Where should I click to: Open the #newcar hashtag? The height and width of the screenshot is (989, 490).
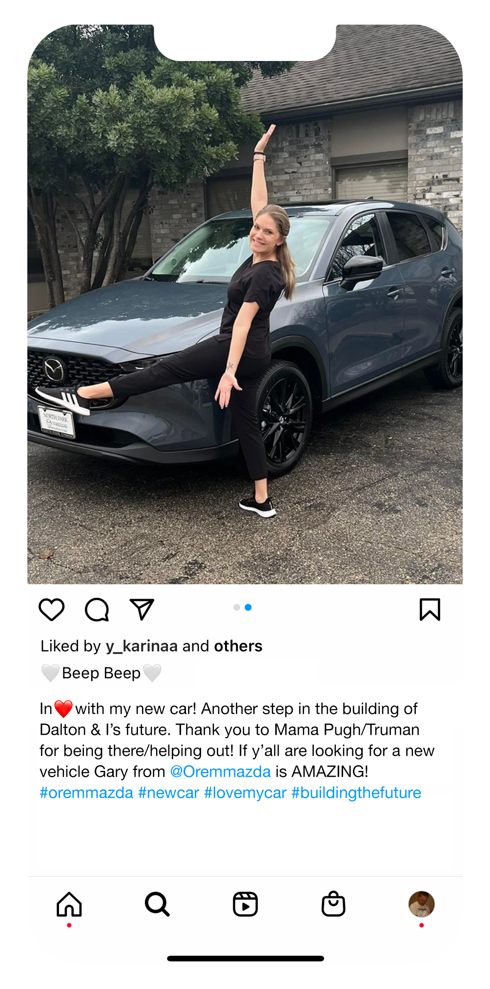tap(169, 792)
